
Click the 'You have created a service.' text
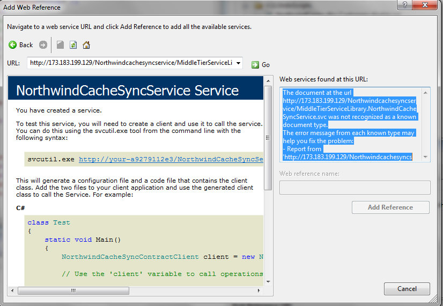coord(59,110)
